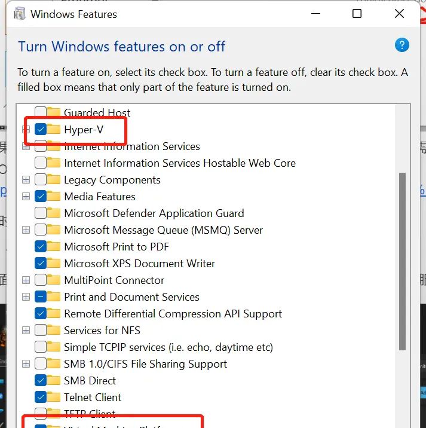
Task: Enable Microsoft Message Queue (MSMQ) Server checkbox
Action: (x=41, y=230)
